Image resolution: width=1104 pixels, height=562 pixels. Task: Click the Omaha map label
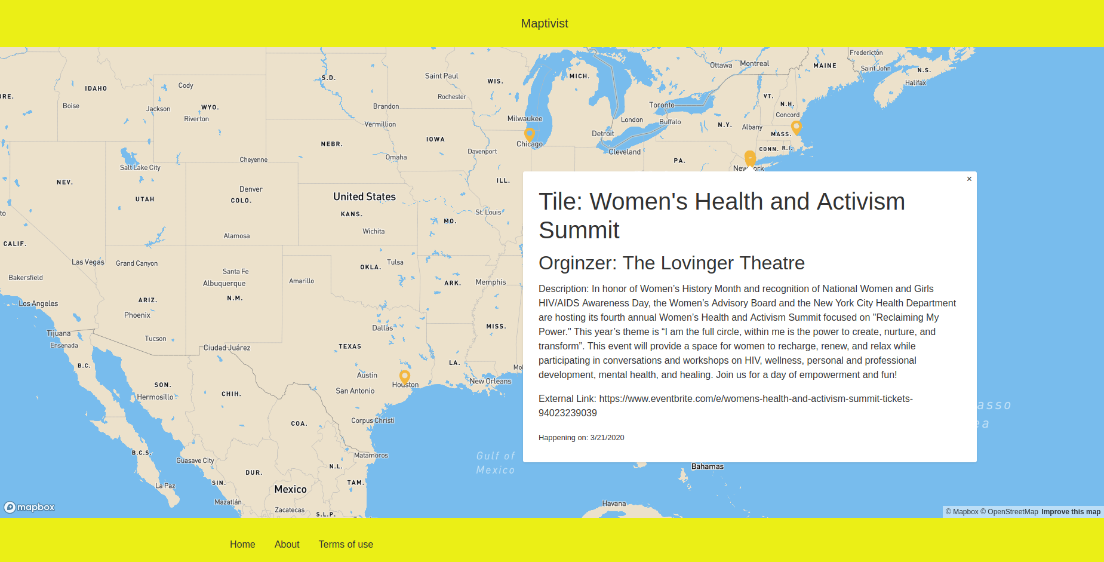pyautogui.click(x=396, y=158)
